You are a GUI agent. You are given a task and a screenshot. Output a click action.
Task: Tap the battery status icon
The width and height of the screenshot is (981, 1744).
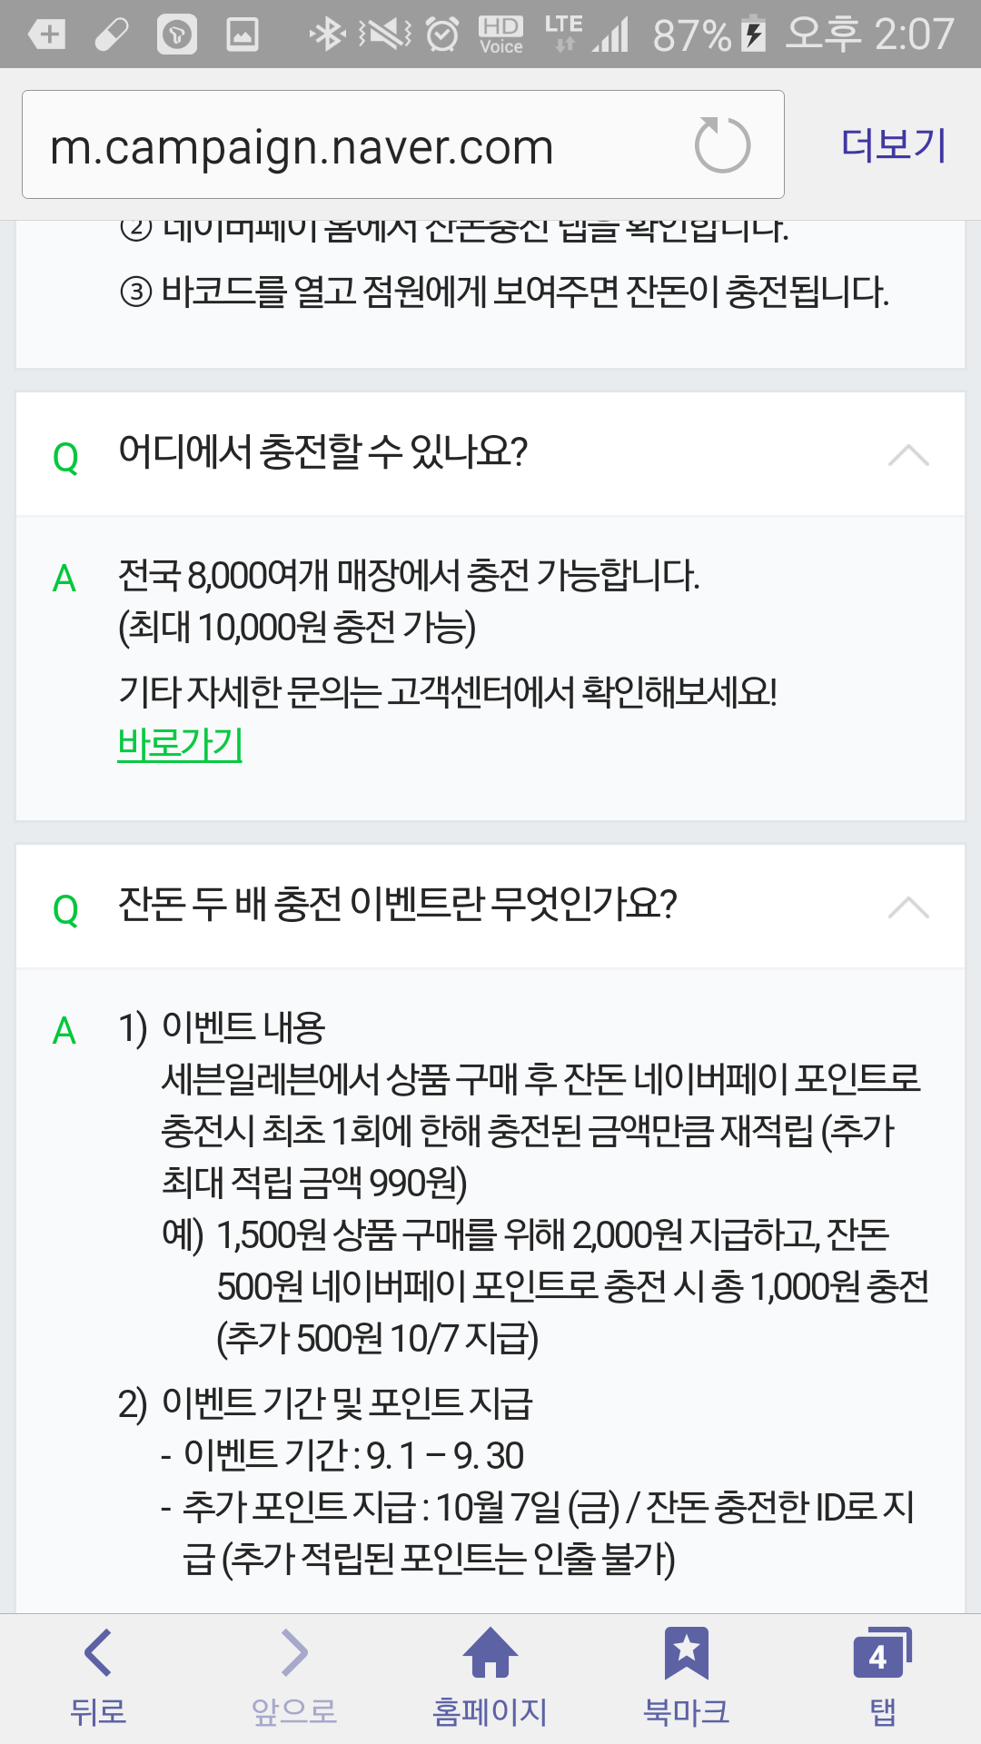pos(754,35)
